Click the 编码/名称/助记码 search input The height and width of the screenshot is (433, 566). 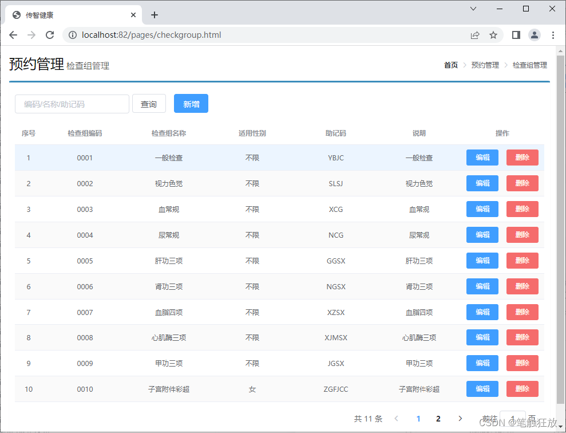pyautogui.click(x=72, y=104)
